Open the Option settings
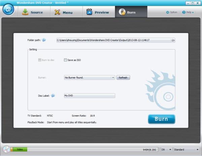Screen dimensions: 202x156 [x=172, y=12]
